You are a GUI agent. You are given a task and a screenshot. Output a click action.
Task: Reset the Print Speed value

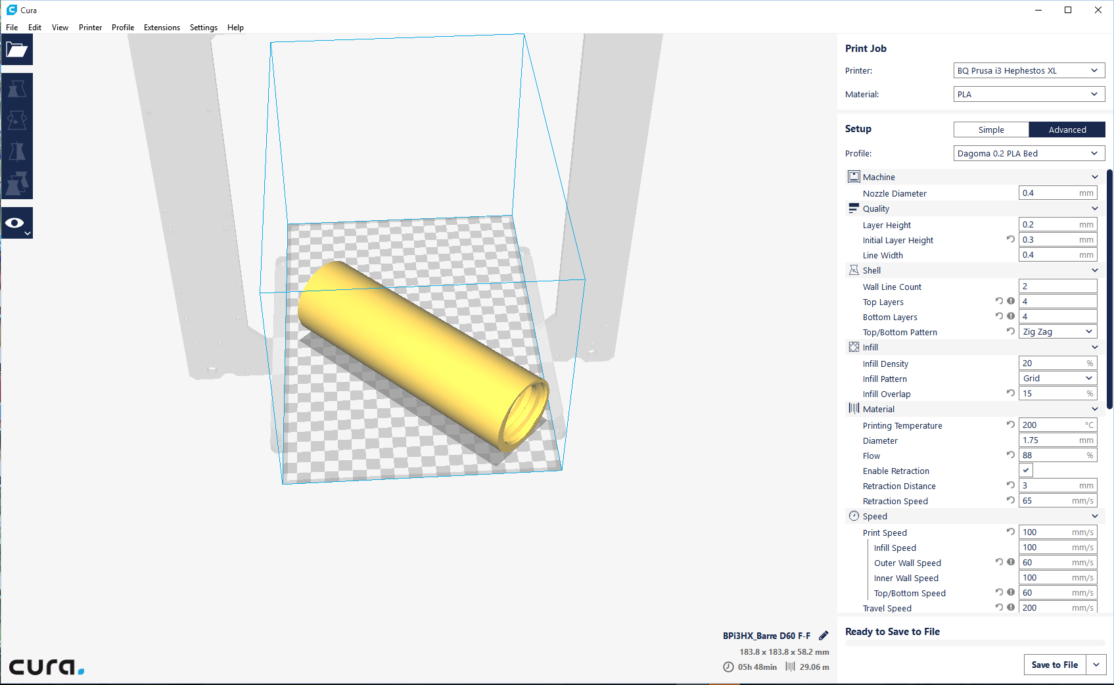click(1011, 532)
